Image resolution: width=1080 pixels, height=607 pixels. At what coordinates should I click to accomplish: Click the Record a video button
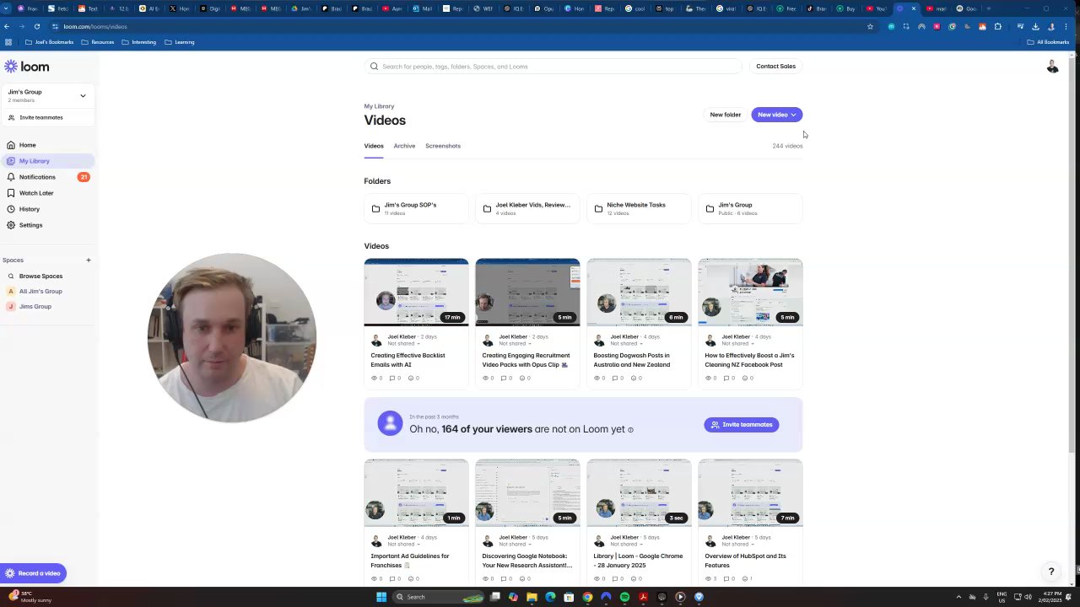point(33,573)
